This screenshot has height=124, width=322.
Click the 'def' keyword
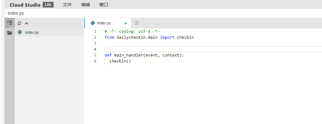[x=108, y=55]
